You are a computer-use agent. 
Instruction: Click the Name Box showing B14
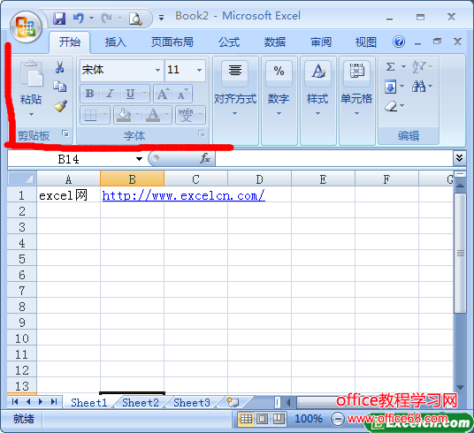[69, 159]
